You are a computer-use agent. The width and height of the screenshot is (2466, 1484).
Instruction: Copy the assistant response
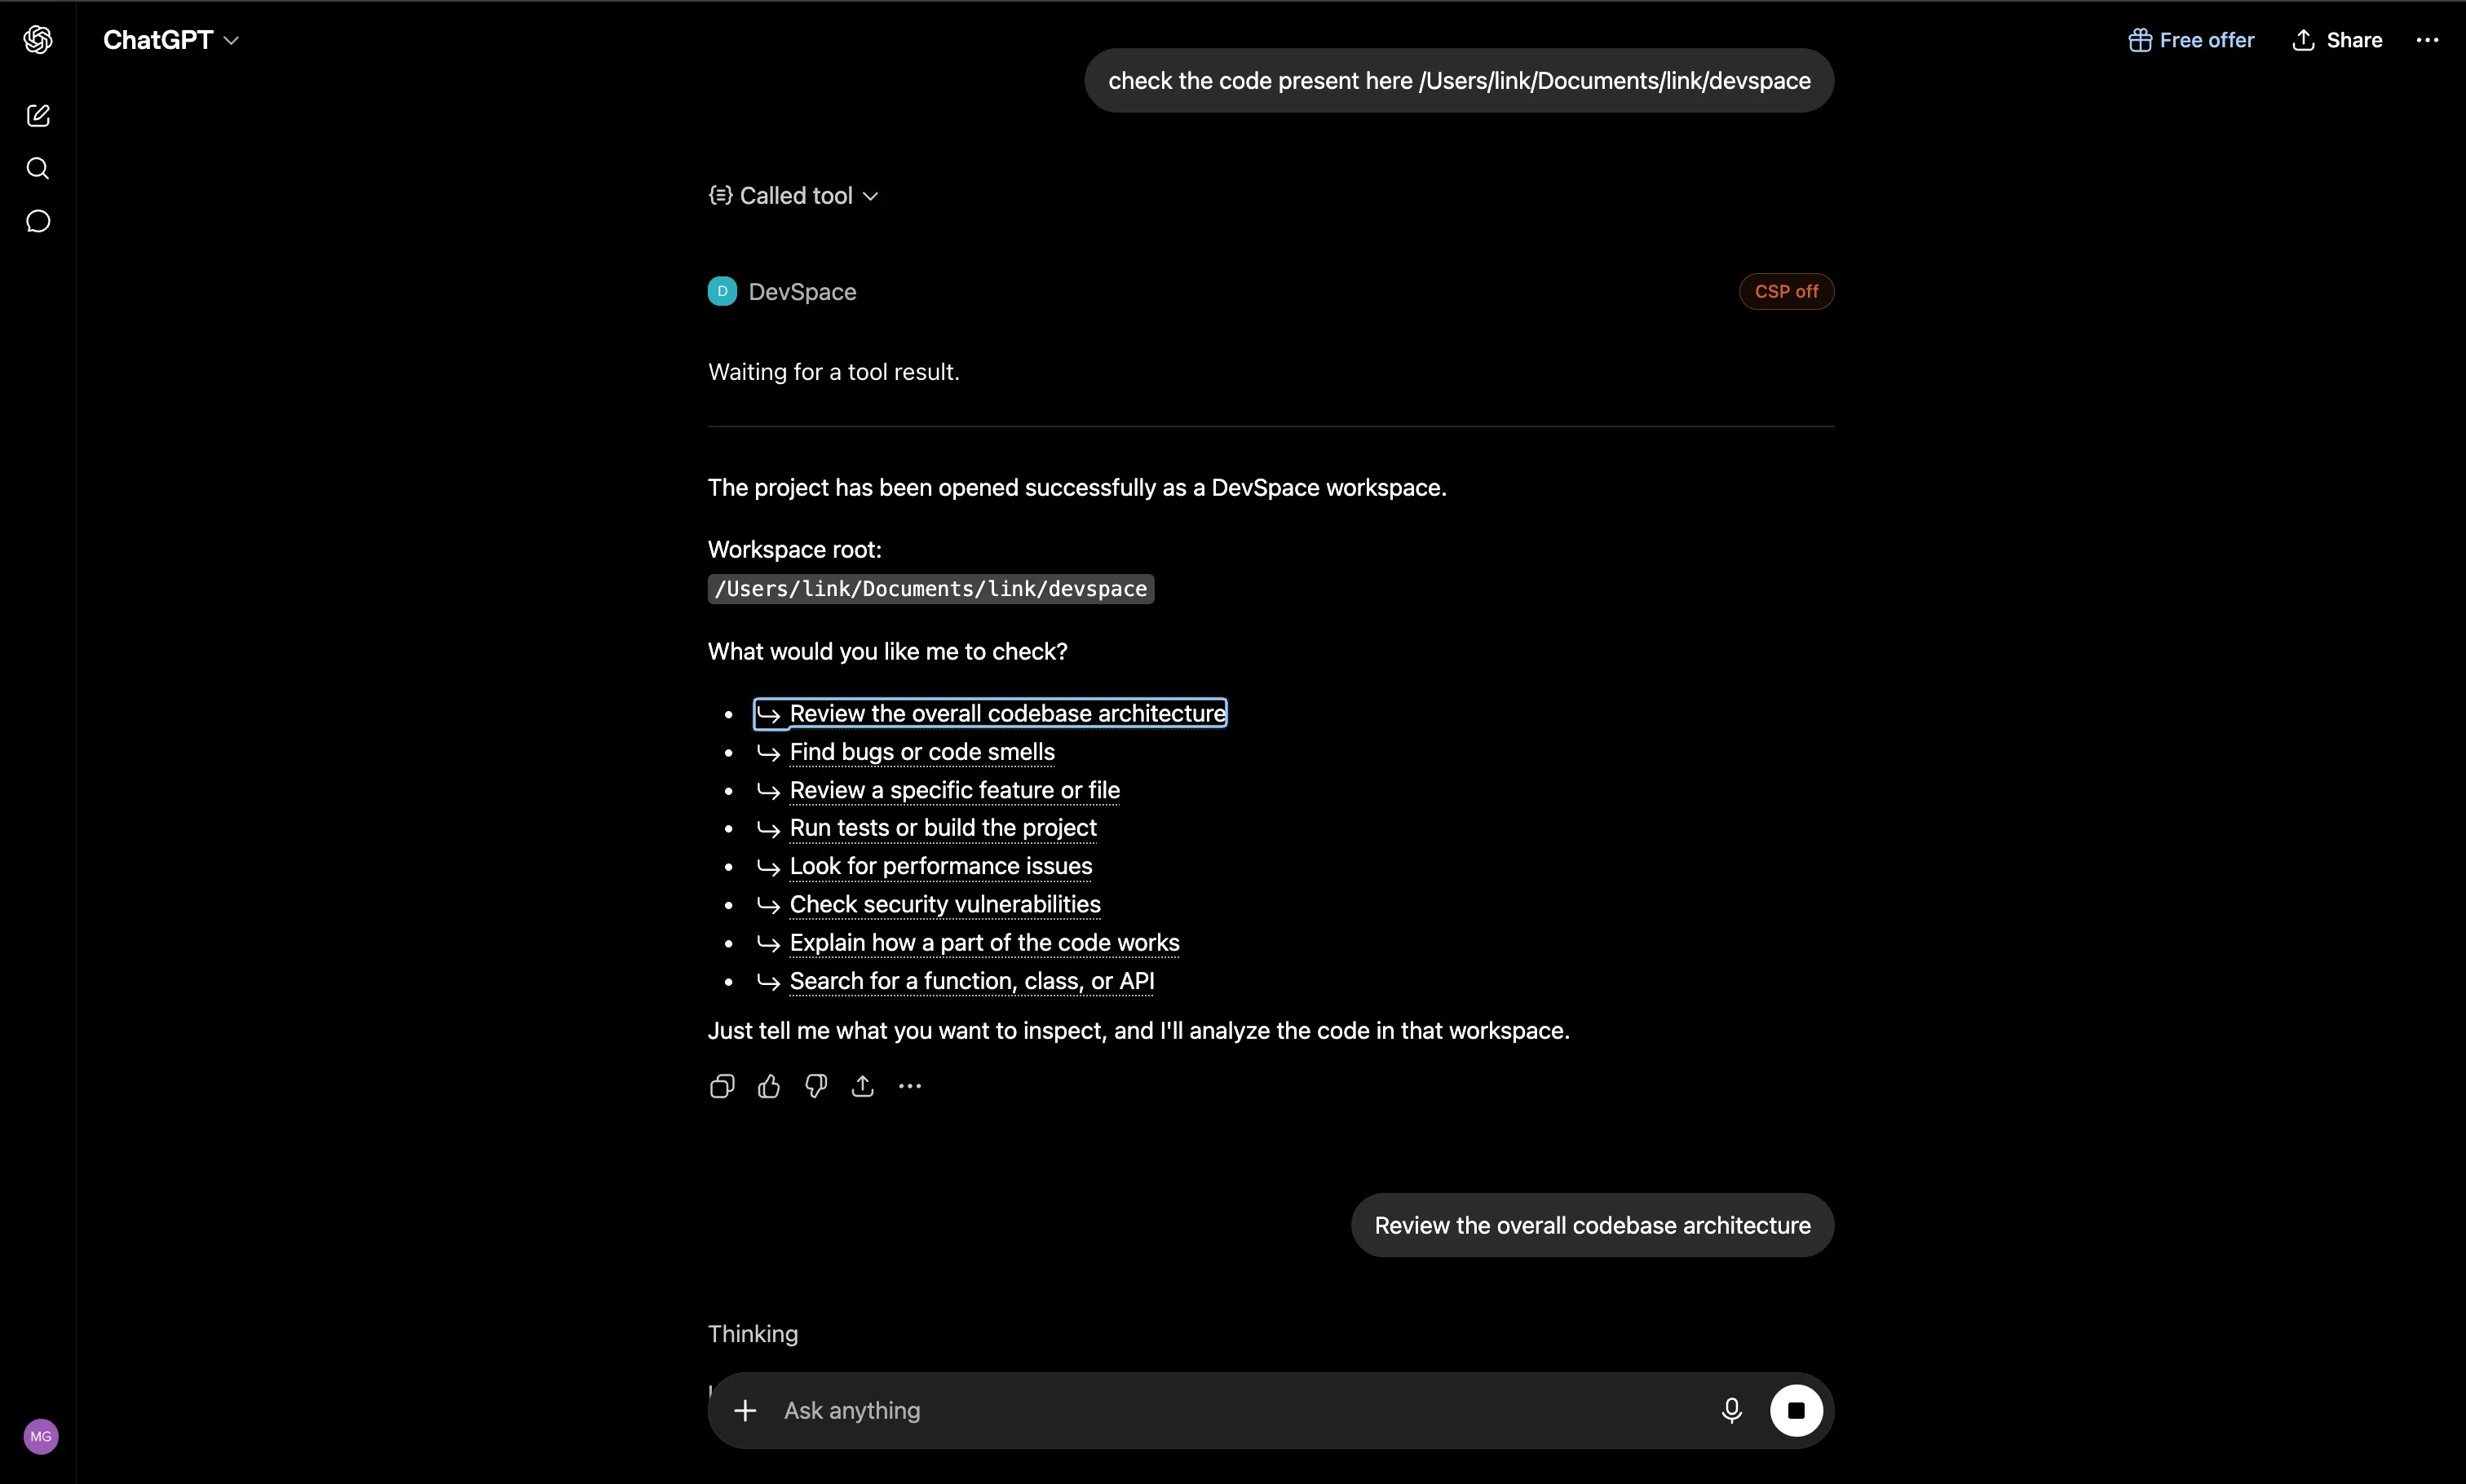pos(722,1086)
